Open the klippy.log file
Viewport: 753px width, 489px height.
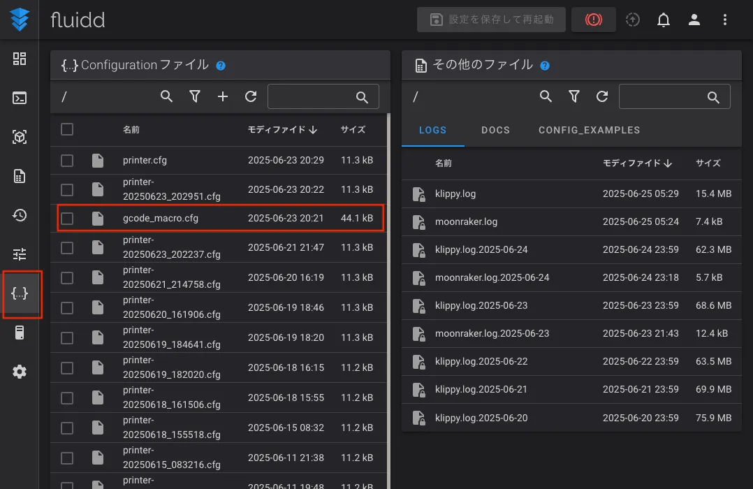(x=455, y=194)
